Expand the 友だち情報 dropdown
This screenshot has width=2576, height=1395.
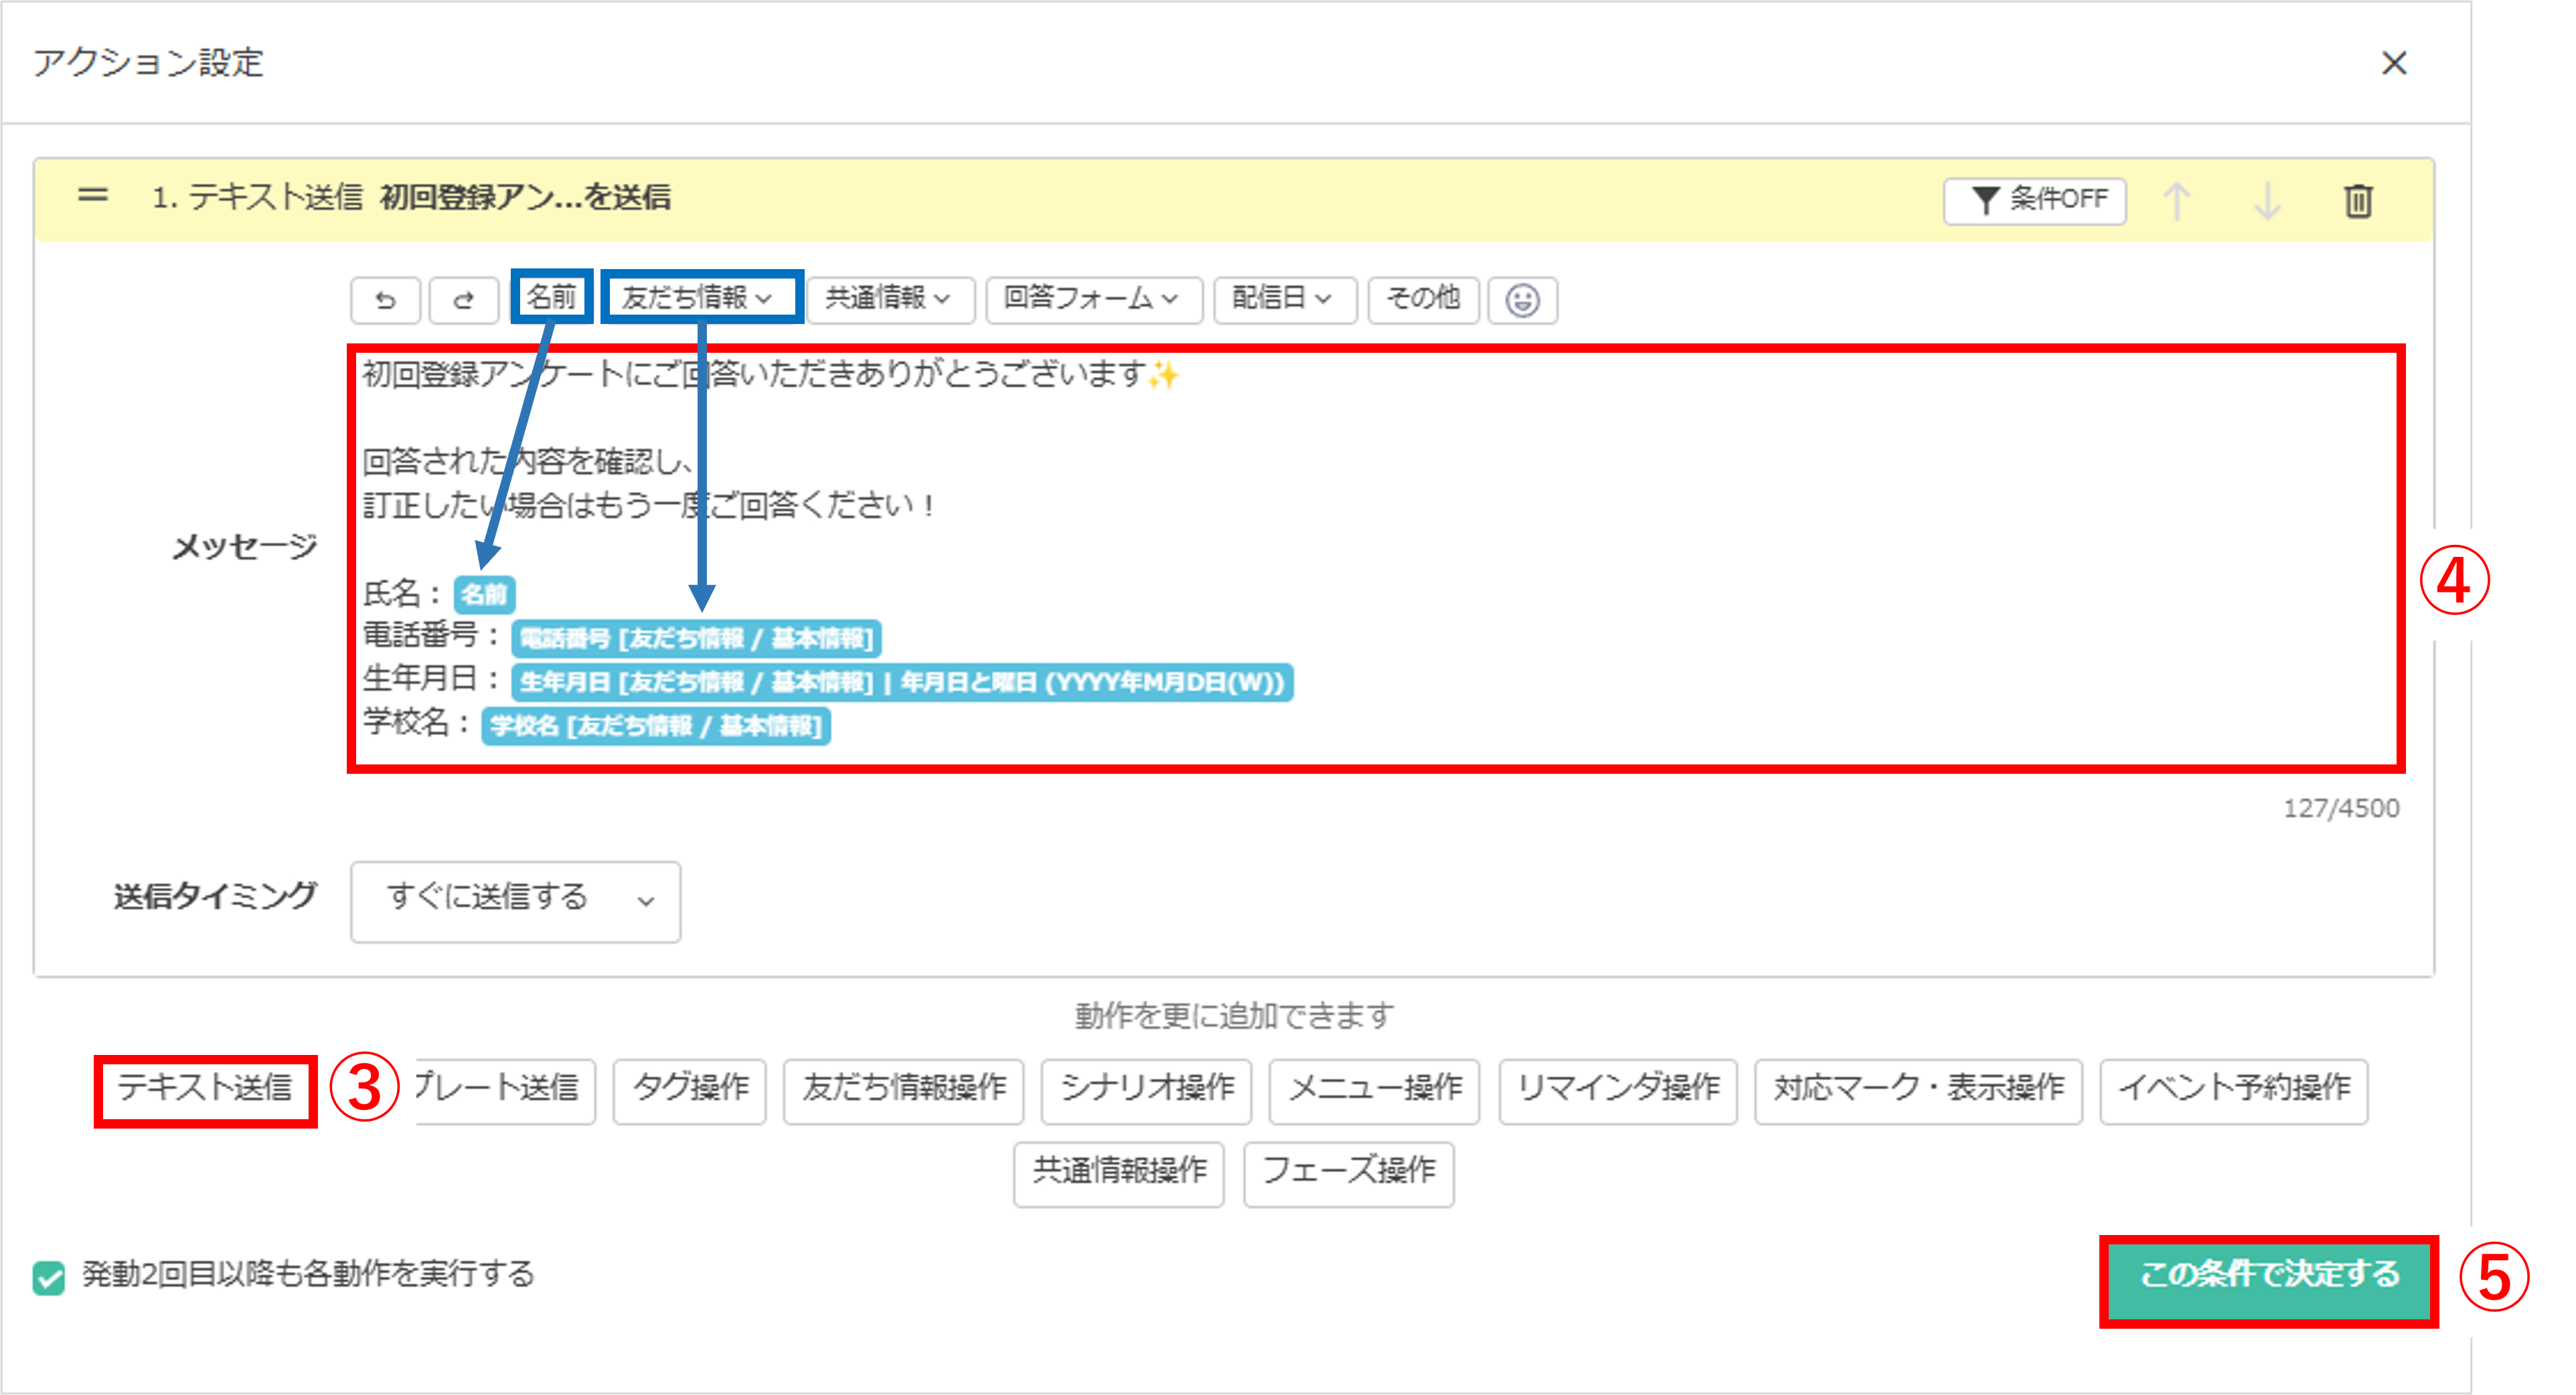pyautogui.click(x=697, y=297)
